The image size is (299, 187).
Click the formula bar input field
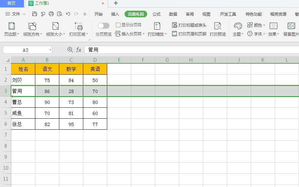pyautogui.click(x=190, y=50)
